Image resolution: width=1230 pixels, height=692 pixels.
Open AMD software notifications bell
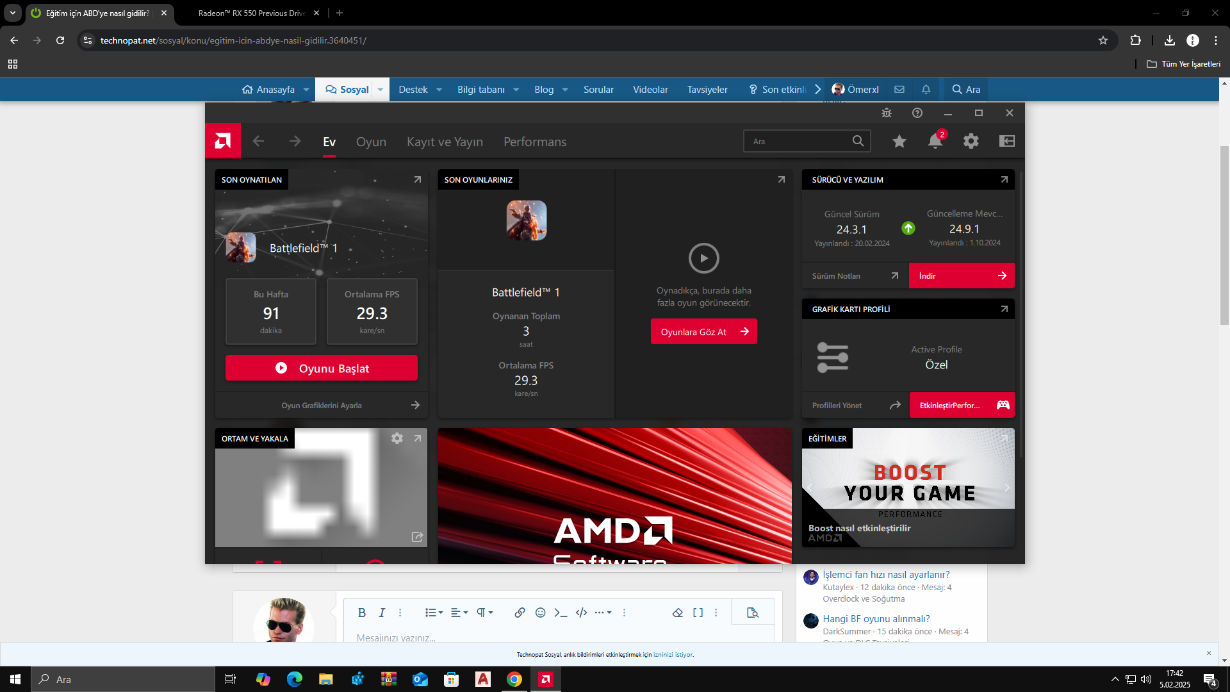point(935,141)
